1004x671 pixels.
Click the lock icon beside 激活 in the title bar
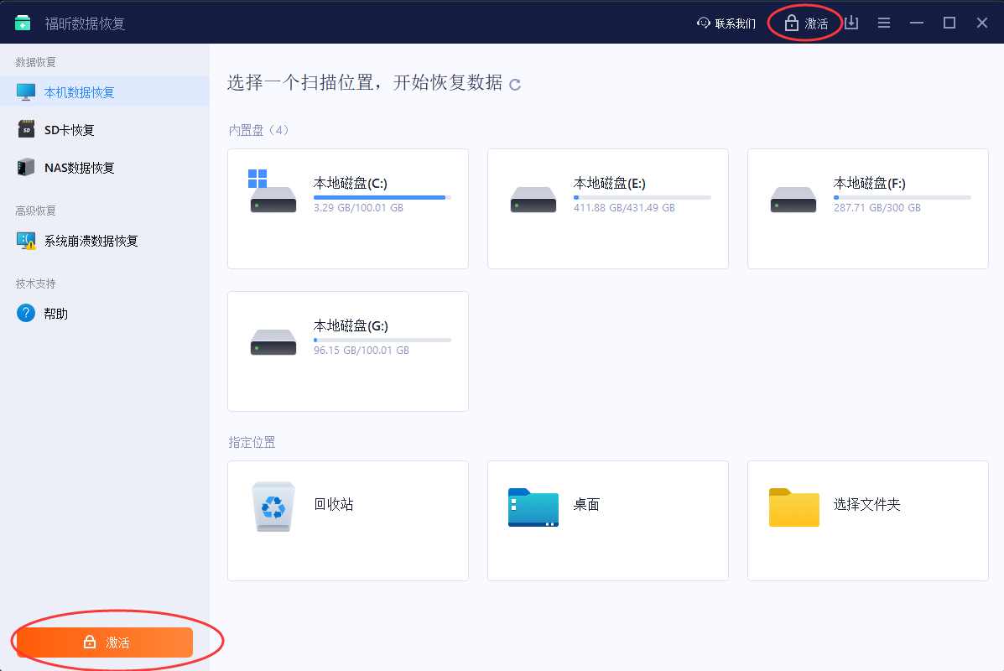coord(792,23)
